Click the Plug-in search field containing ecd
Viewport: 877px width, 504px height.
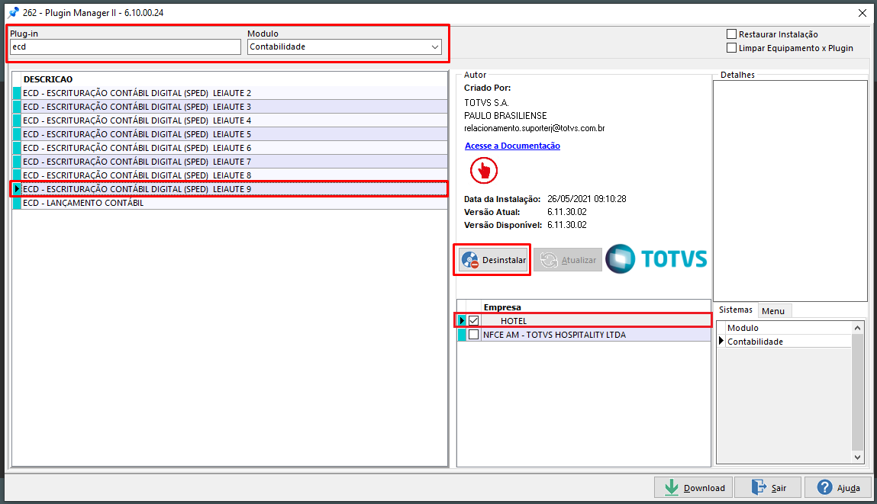125,47
